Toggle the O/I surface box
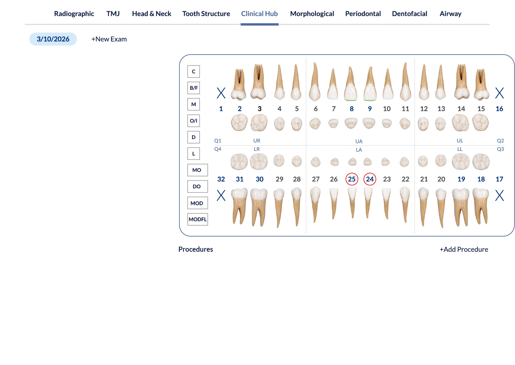This screenshot has height=365, width=515. click(x=193, y=121)
